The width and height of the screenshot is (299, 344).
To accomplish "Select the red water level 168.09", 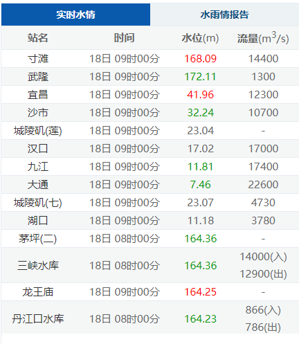I will pos(200,59).
